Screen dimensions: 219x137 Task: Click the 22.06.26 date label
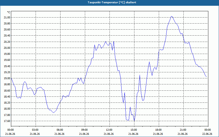[x=207, y=134]
